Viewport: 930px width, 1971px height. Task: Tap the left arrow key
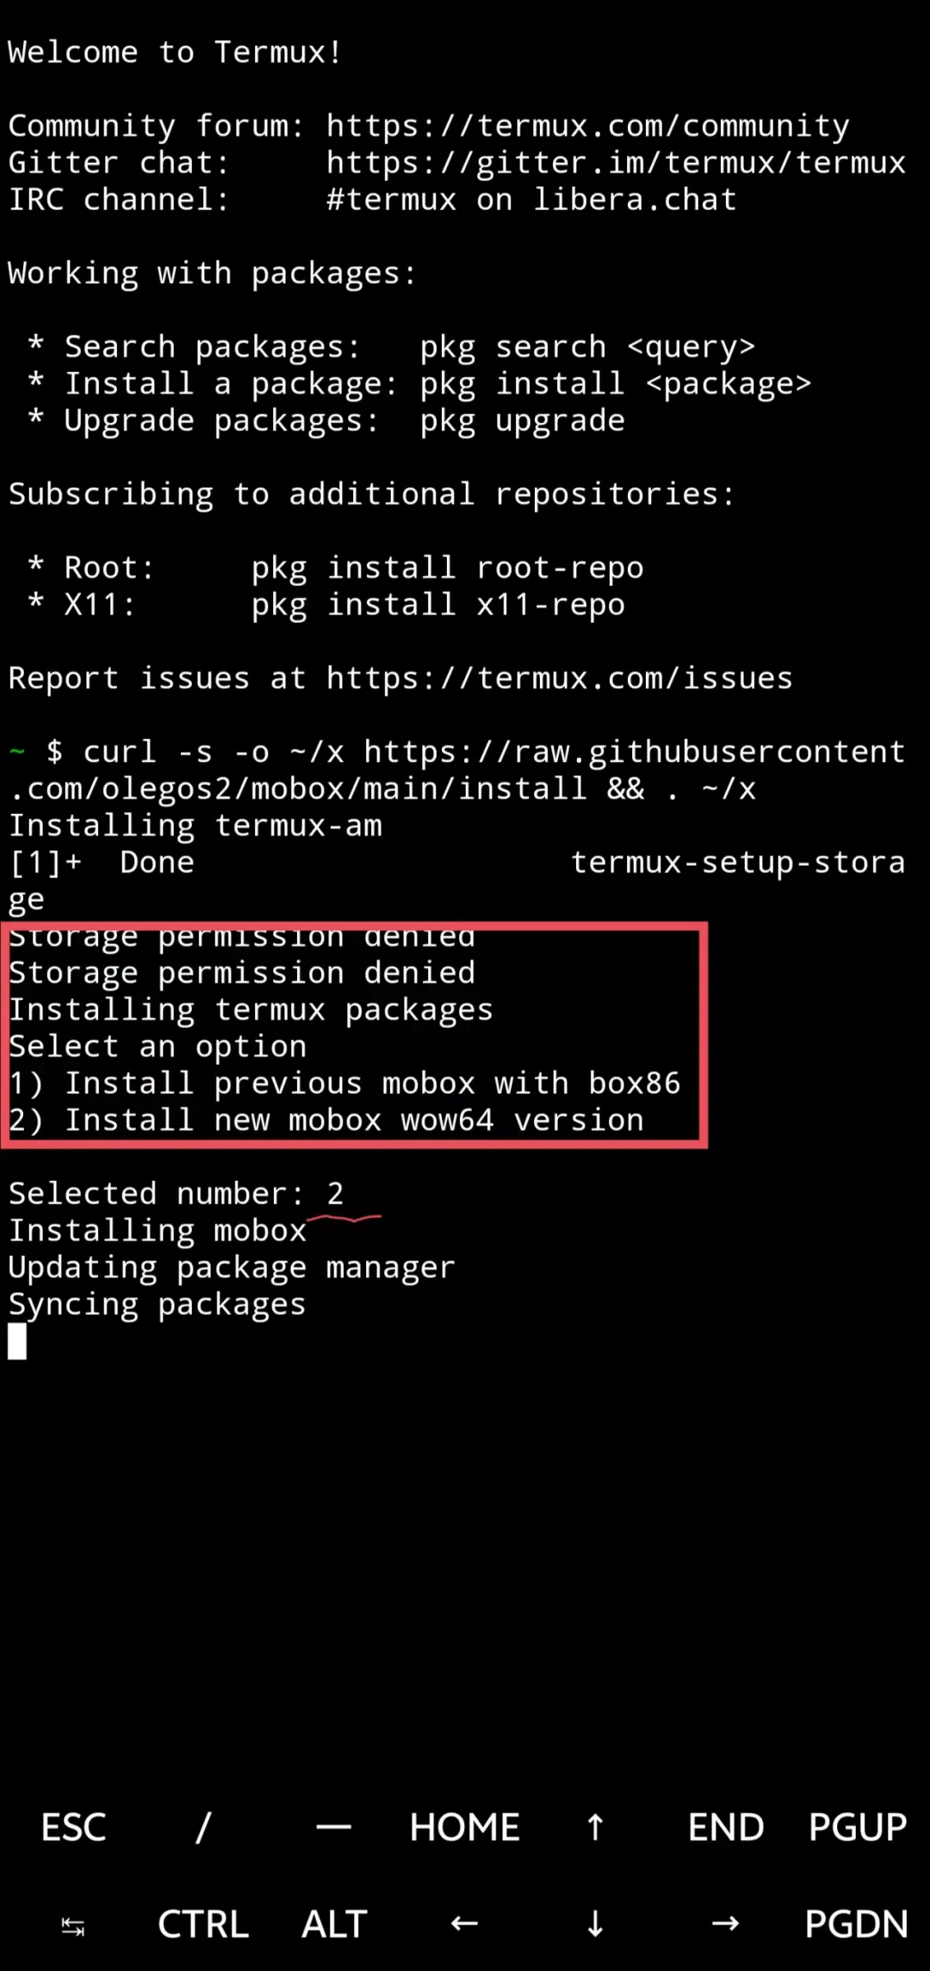point(464,1924)
